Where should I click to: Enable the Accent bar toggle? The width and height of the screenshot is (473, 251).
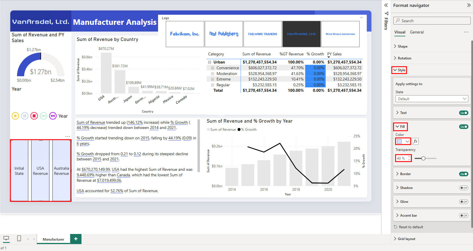click(464, 216)
